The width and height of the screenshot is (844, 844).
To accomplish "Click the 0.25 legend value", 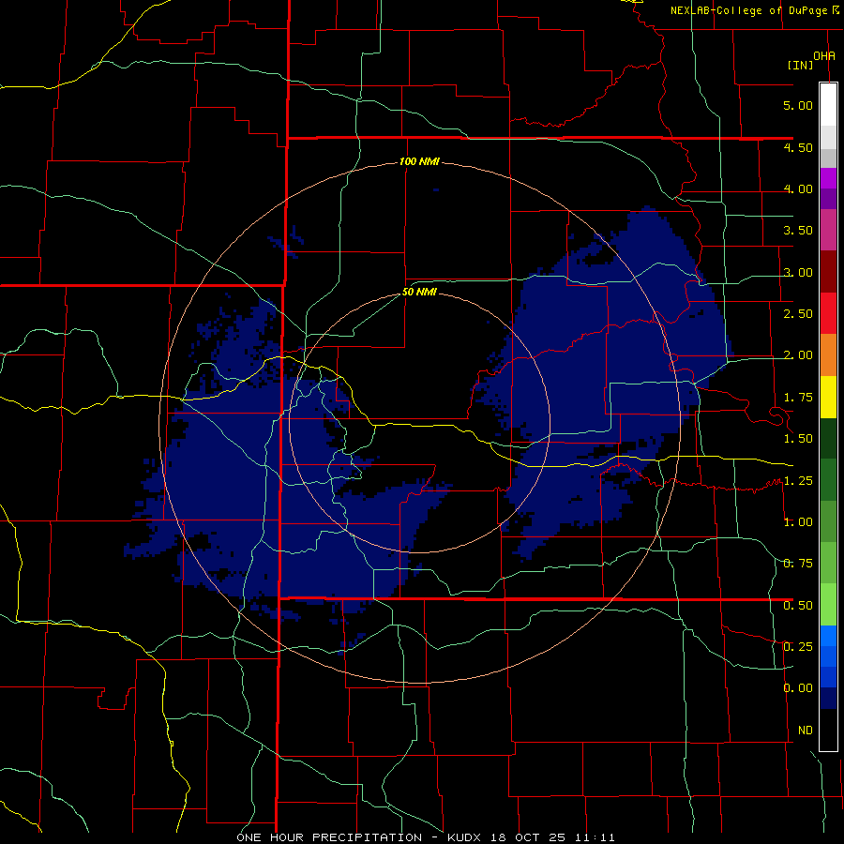I will [798, 646].
